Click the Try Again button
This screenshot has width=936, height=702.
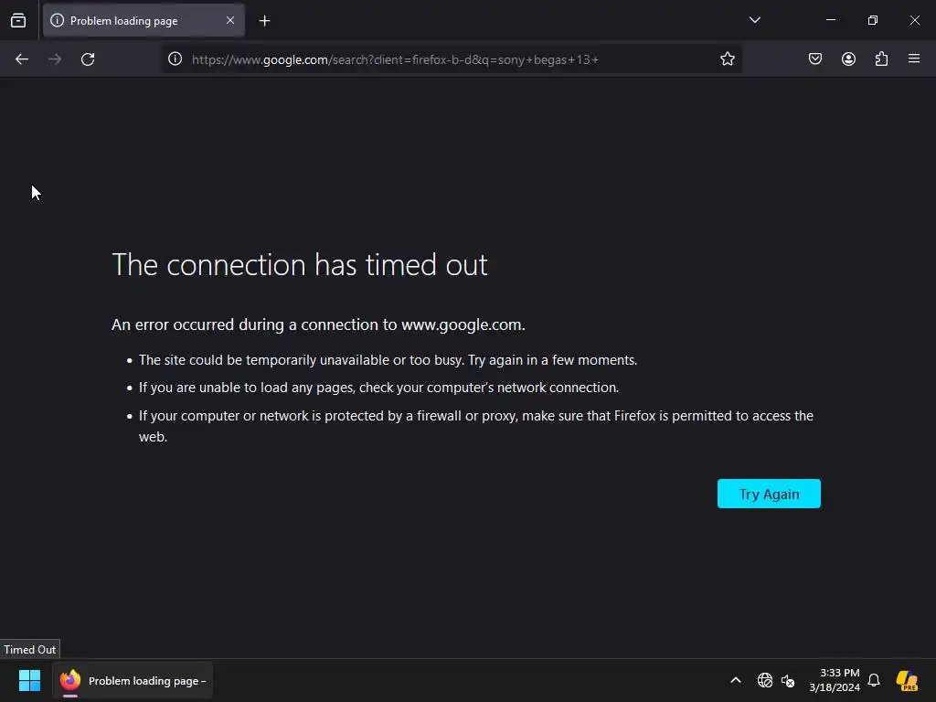coord(769,494)
